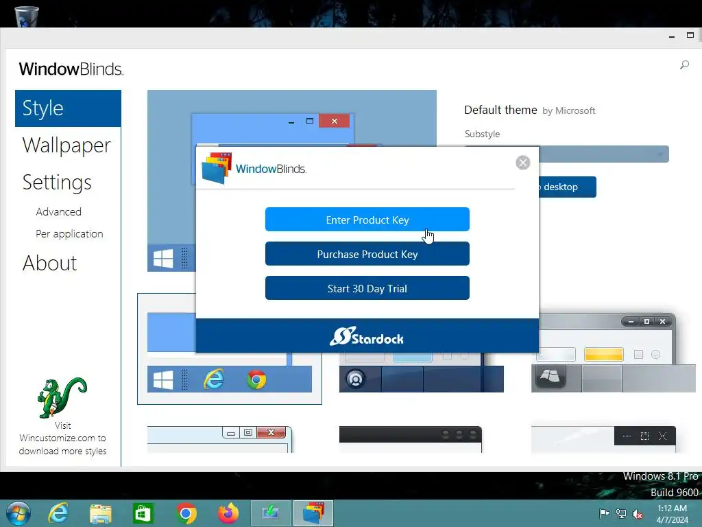Open the Windows Start button
This screenshot has height=527, width=702.
(19, 513)
